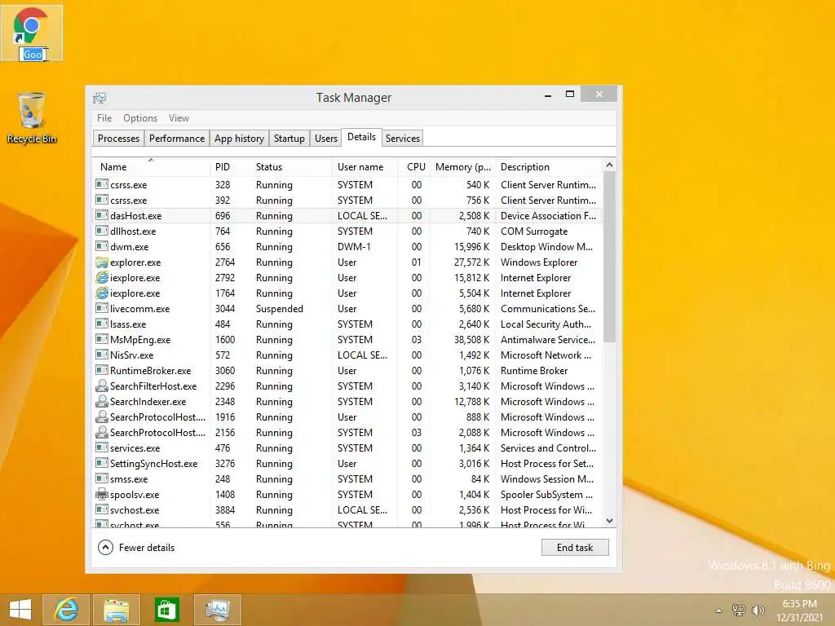Select the dllhost.exe process name
This screenshot has height=626, width=835.
[x=133, y=231]
